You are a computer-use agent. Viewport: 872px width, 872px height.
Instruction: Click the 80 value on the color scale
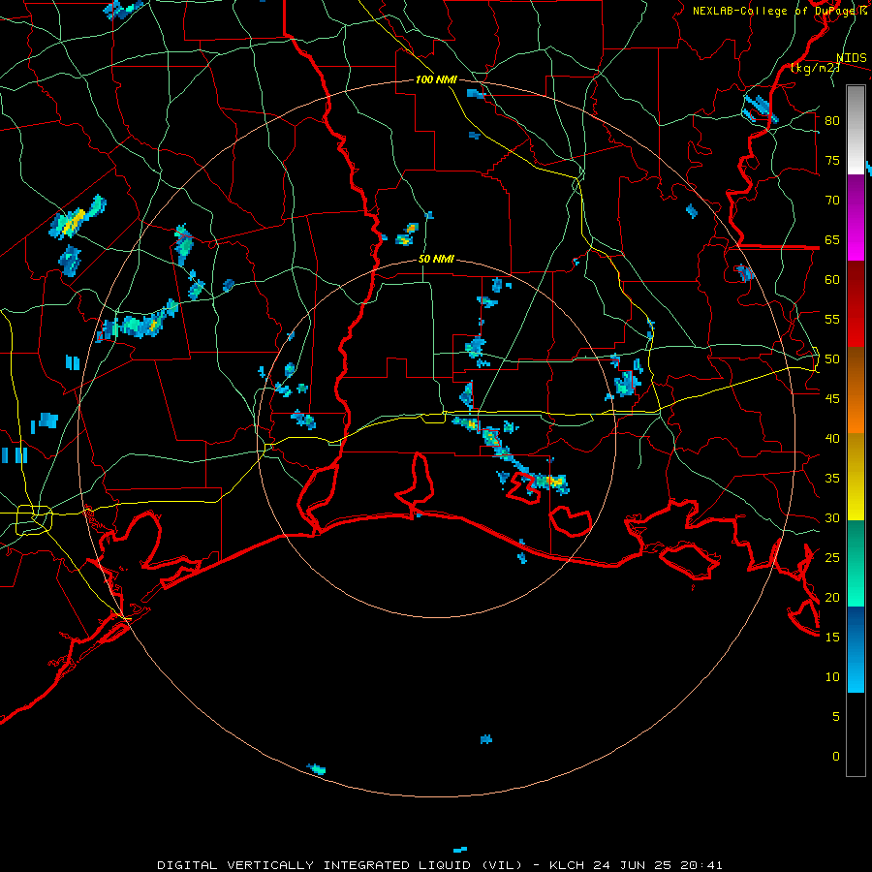832,121
